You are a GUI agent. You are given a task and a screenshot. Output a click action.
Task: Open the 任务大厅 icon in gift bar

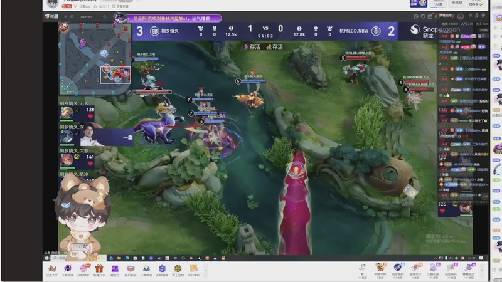point(52,270)
